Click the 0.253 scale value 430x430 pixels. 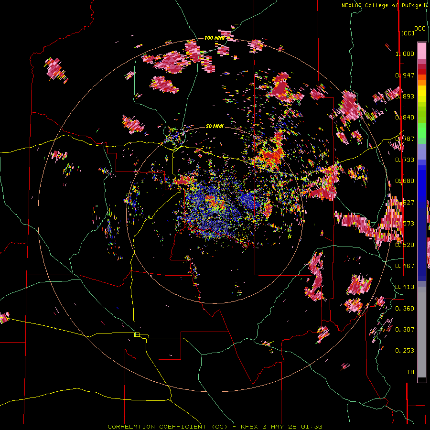click(405, 351)
